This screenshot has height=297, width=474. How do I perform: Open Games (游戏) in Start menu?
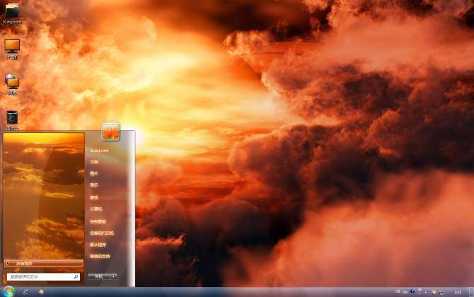coord(94,197)
